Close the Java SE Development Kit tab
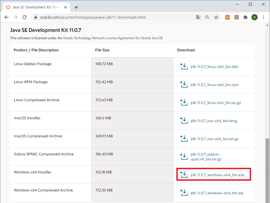The image size is (270, 203). pyautogui.click(x=66, y=7)
